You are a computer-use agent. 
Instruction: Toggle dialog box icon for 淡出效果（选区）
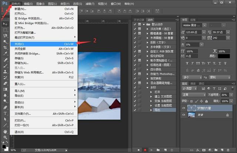click(140, 29)
